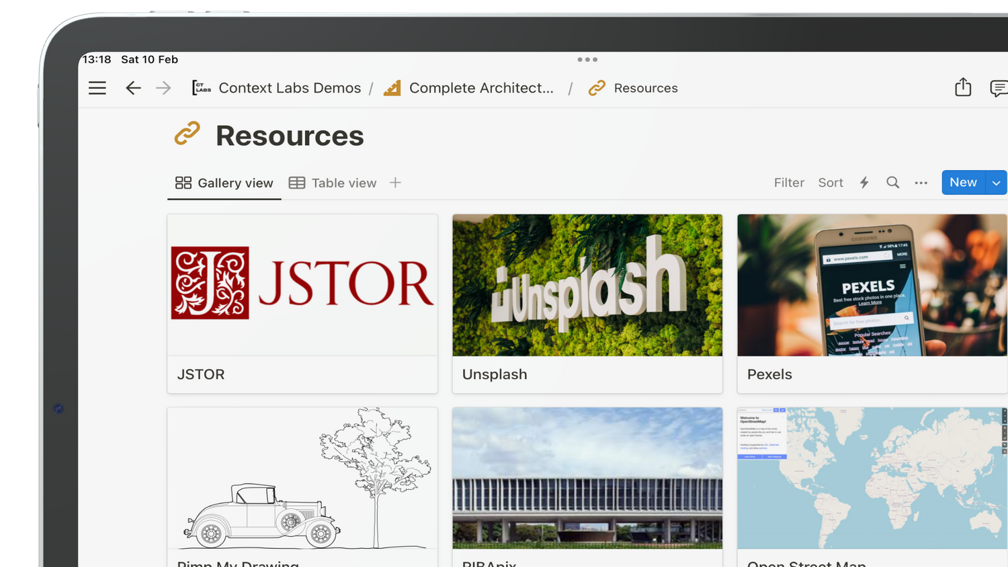The height and width of the screenshot is (567, 1008).
Task: Add a new view with plus icon
Action: coord(395,183)
